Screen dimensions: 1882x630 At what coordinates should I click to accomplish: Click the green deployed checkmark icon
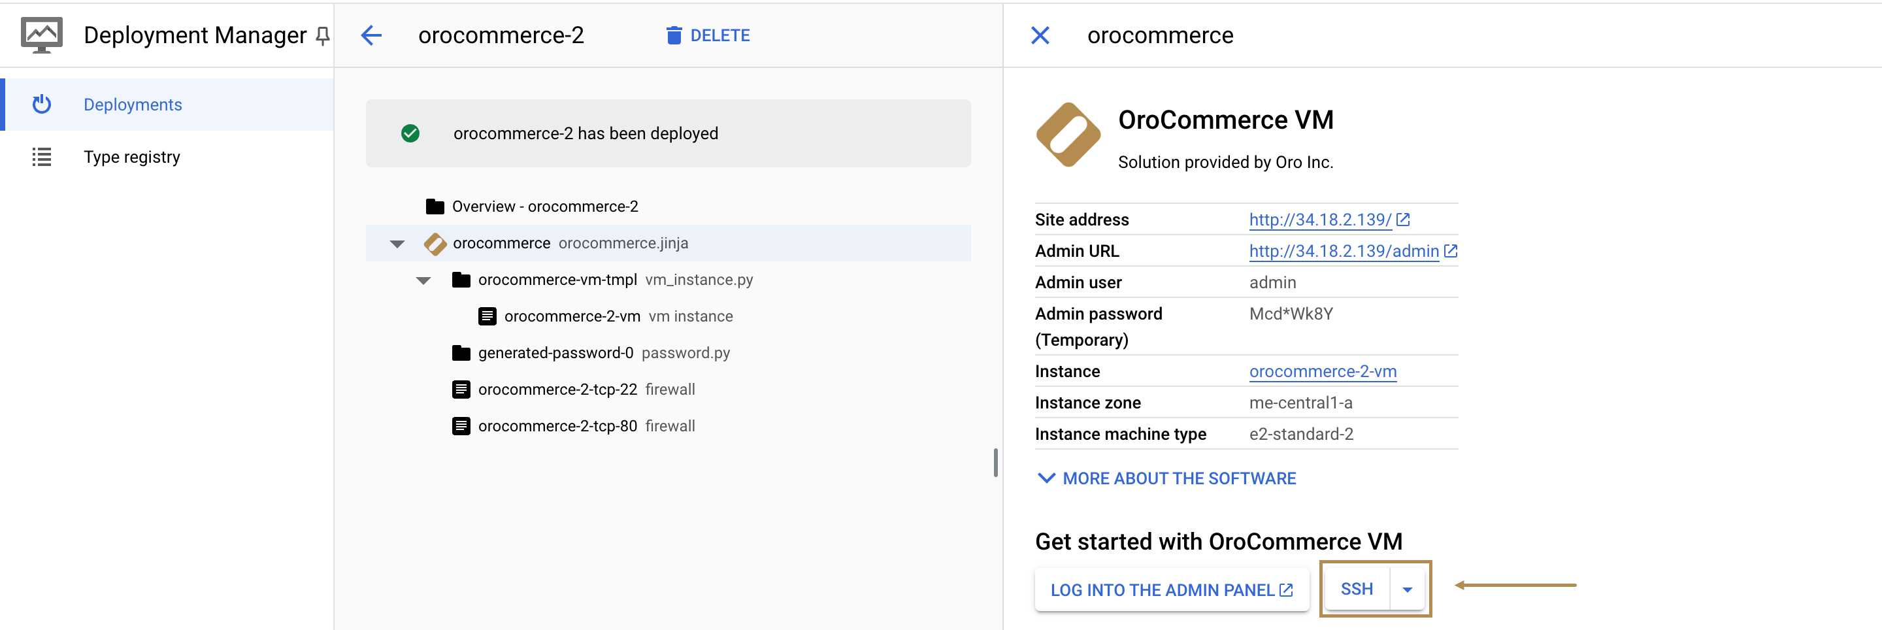[410, 134]
